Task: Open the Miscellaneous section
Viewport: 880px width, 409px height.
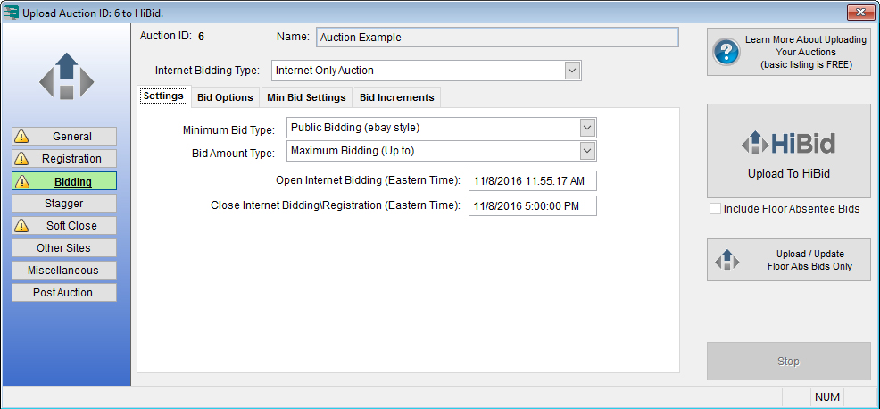Action: (64, 271)
